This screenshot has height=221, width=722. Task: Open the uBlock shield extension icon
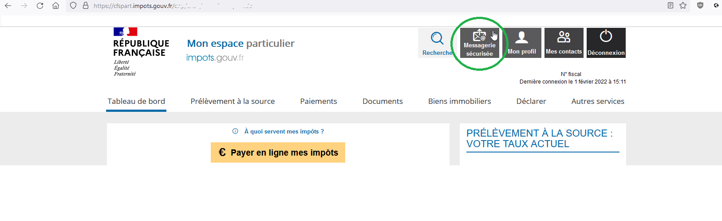click(x=700, y=5)
